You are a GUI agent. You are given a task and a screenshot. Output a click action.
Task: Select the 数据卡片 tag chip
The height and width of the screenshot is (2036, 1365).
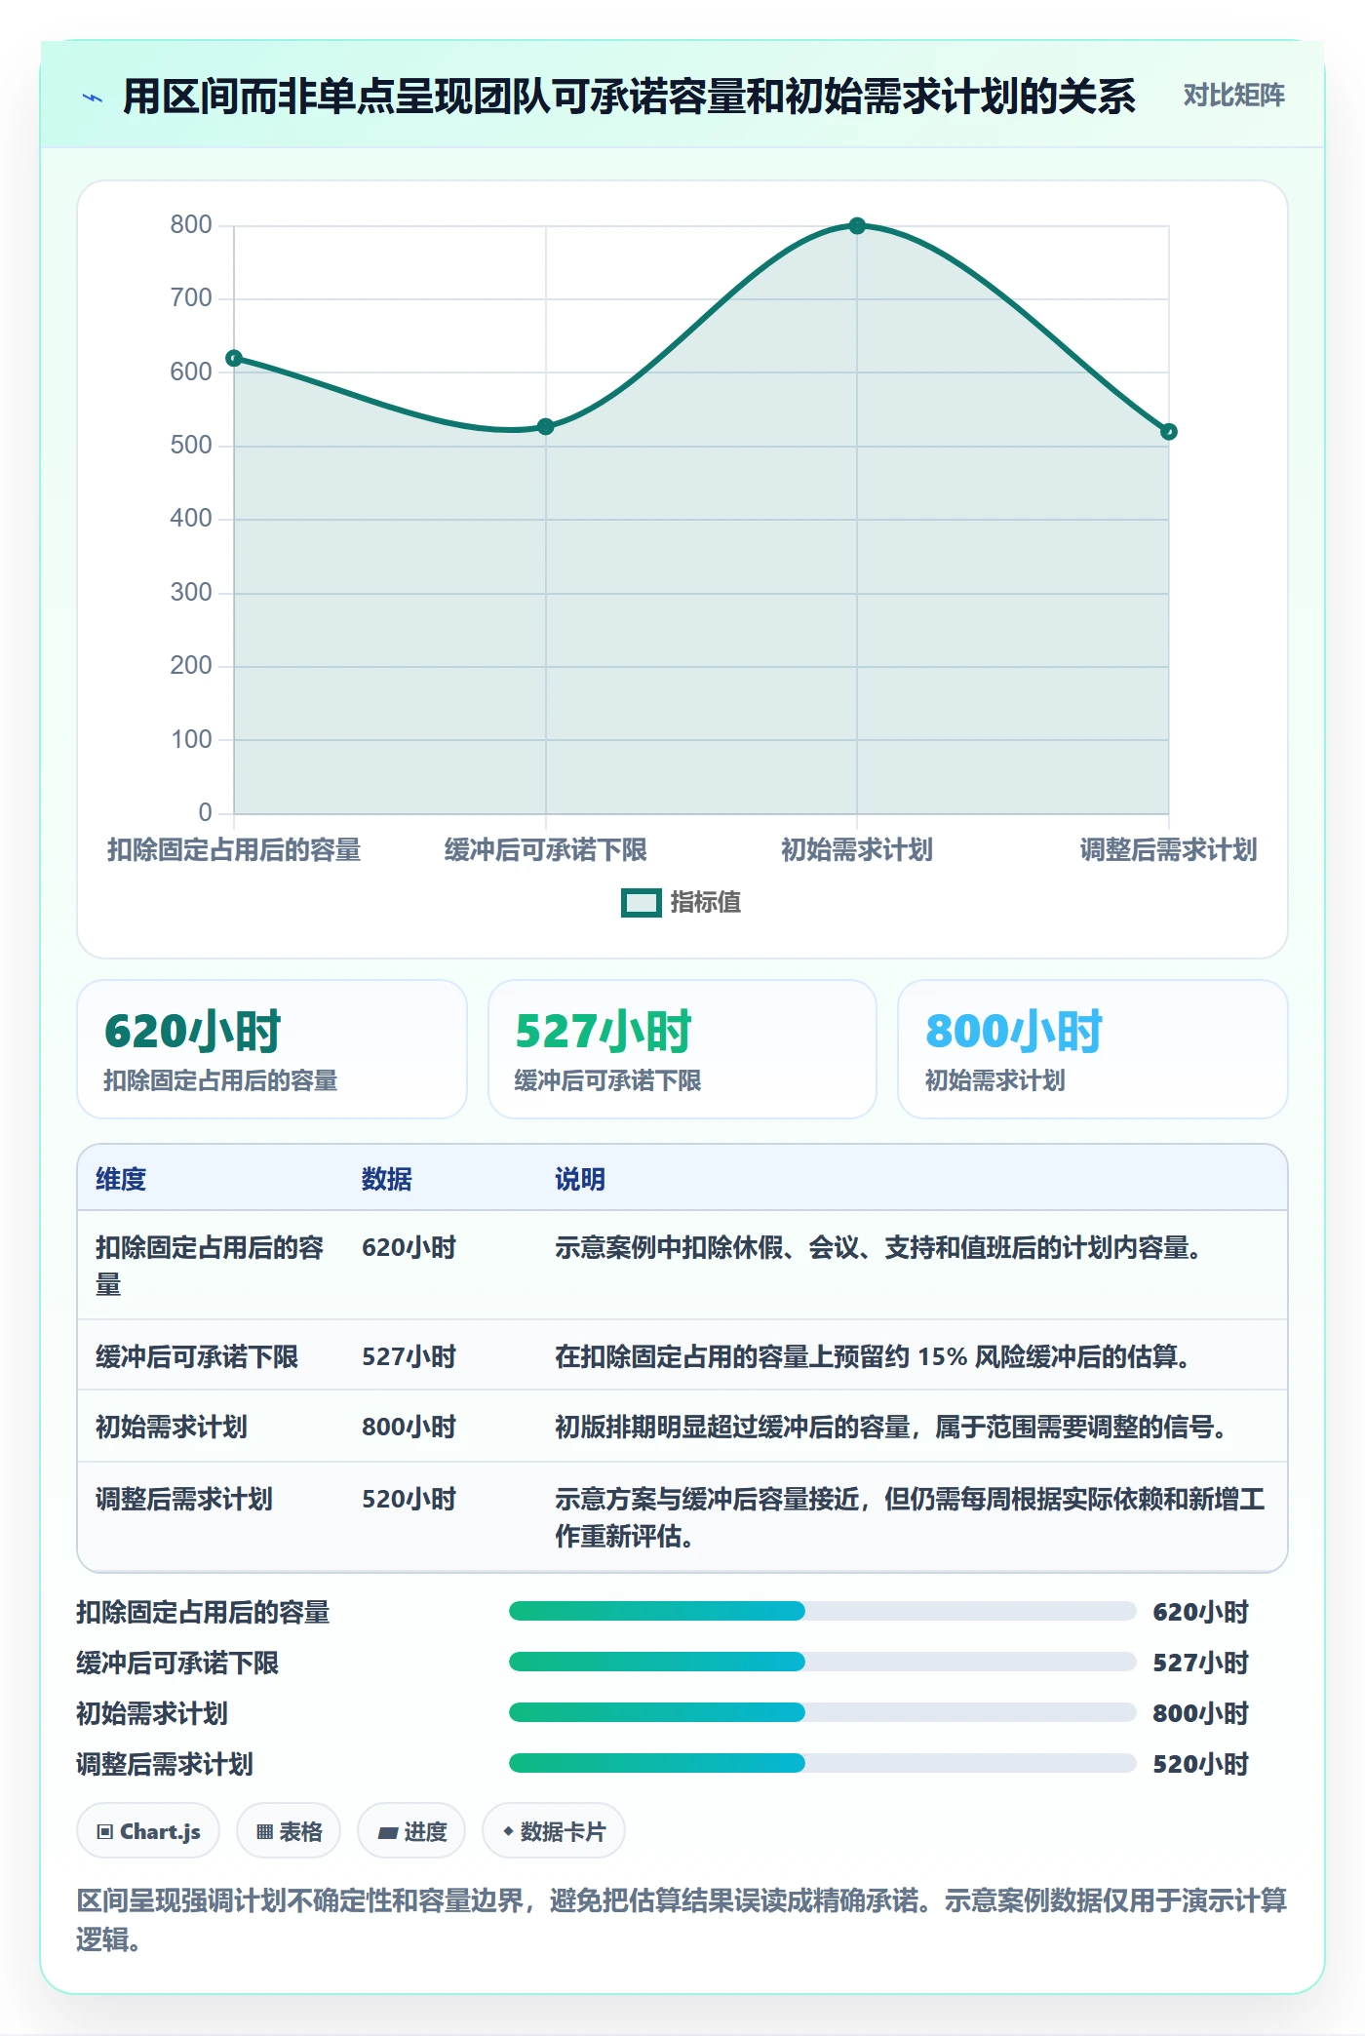click(x=554, y=1831)
